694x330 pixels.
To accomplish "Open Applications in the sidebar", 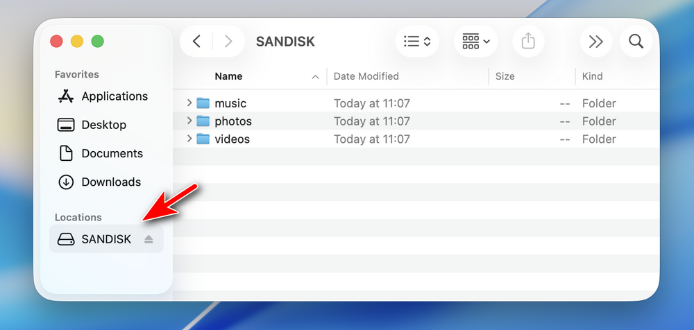I will pyautogui.click(x=114, y=96).
